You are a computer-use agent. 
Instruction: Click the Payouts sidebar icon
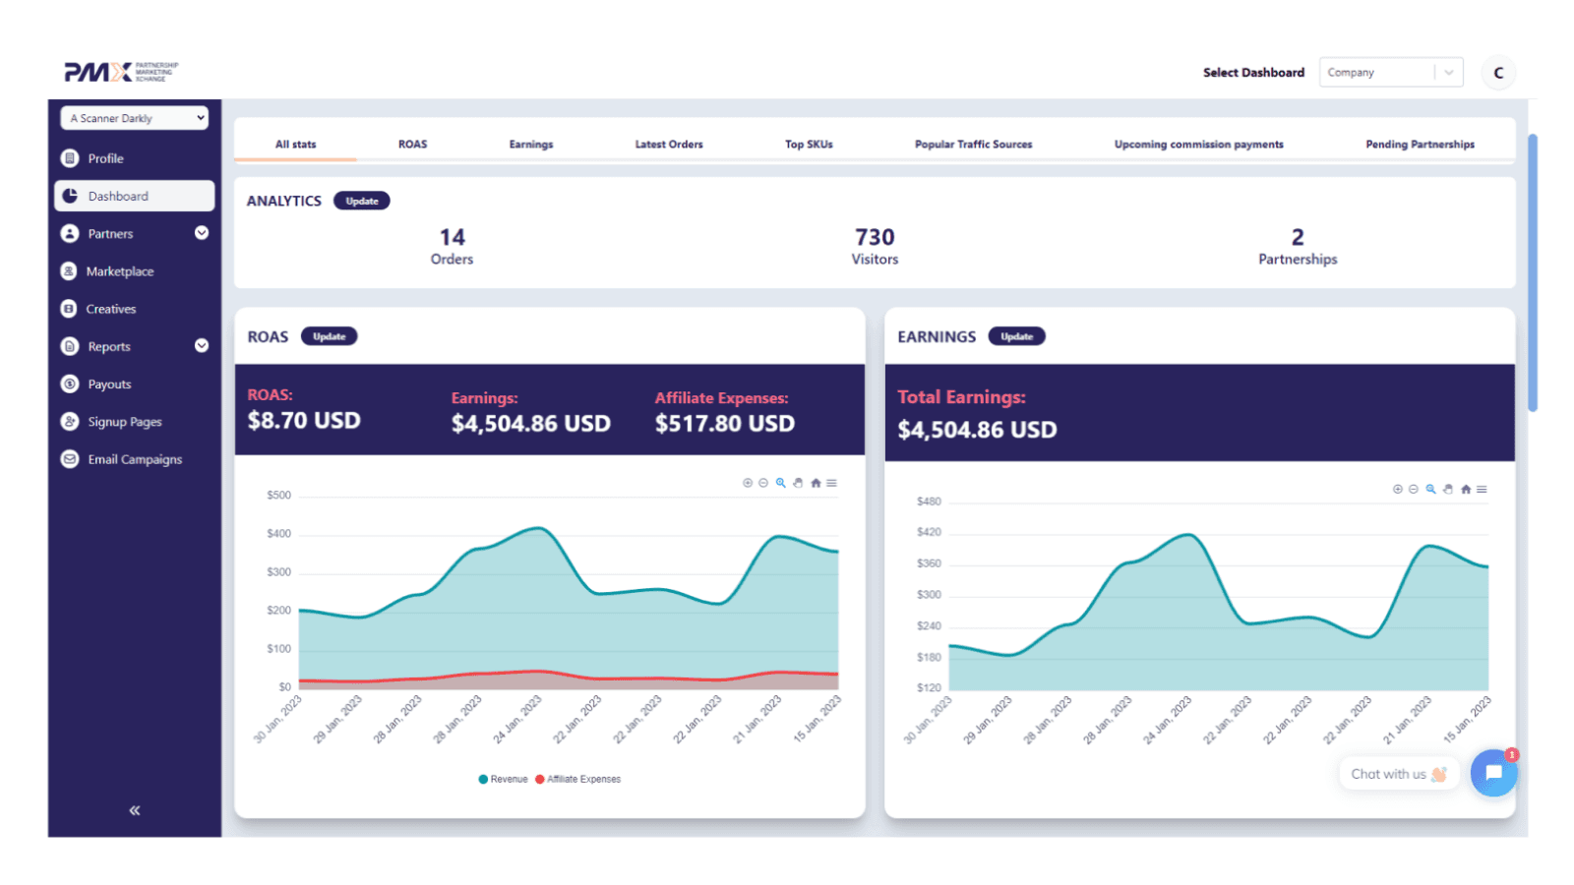pos(70,383)
